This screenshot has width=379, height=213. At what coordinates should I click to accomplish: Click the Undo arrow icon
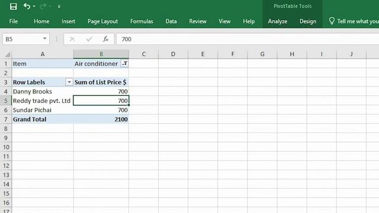tap(27, 7)
